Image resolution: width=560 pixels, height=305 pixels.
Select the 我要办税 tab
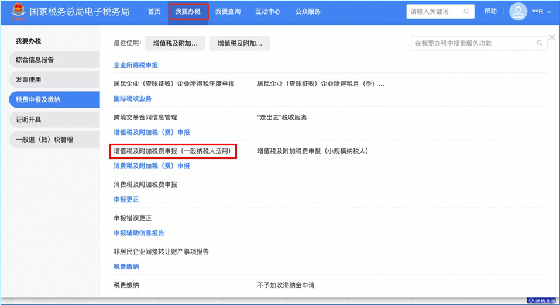[188, 12]
